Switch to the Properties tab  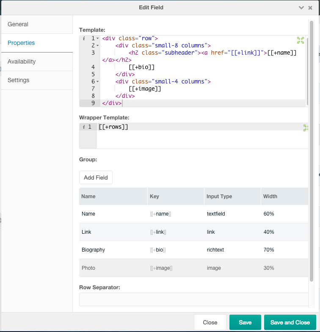click(x=37, y=43)
